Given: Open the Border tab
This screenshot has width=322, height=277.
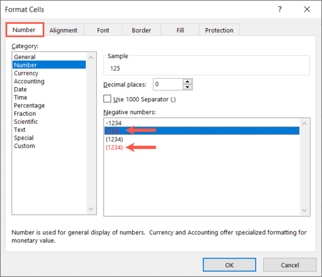Looking at the screenshot, I should click(x=141, y=30).
